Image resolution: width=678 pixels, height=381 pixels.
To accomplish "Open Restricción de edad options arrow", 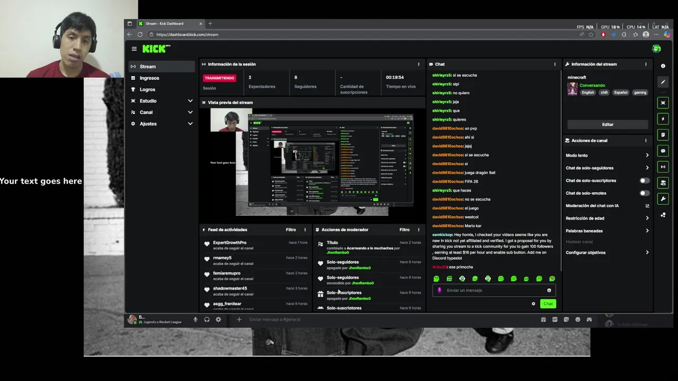I will (647, 218).
